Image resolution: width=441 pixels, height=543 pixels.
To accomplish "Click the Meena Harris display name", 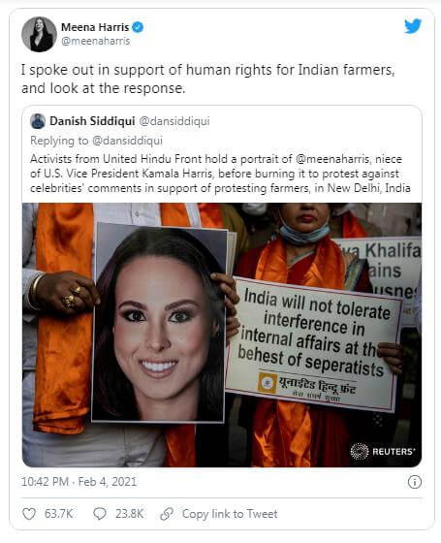I will (95, 27).
